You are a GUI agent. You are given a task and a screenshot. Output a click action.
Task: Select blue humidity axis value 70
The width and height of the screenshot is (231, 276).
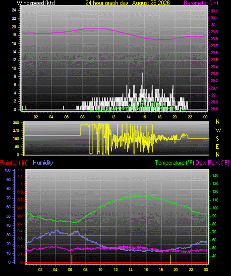click(8, 198)
